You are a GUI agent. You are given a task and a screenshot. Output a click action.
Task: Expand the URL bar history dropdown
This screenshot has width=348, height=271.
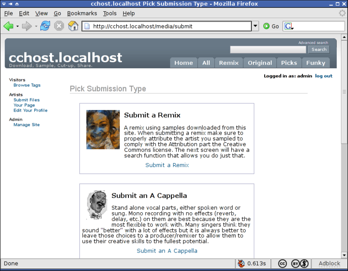click(256, 26)
